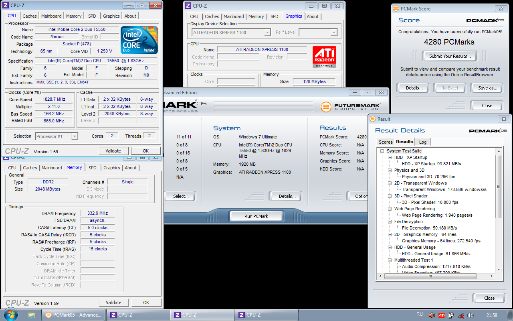The image size is (513, 321).
Task: Select the row 'File Decryption: 50.180 MB/s'
Action: click(x=429, y=228)
